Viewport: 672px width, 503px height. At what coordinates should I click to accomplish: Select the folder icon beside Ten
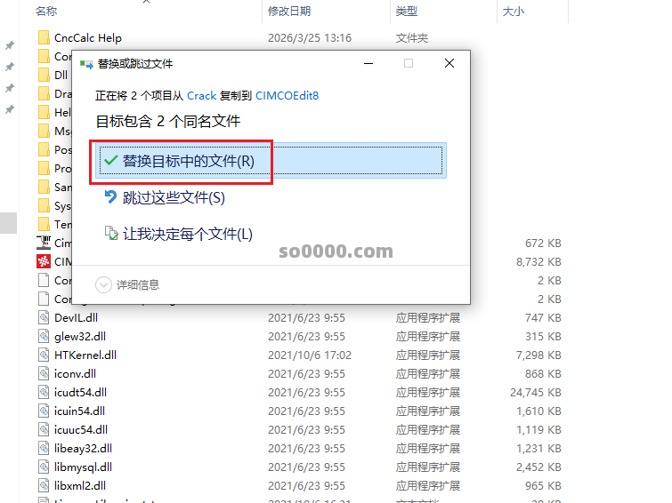44,224
